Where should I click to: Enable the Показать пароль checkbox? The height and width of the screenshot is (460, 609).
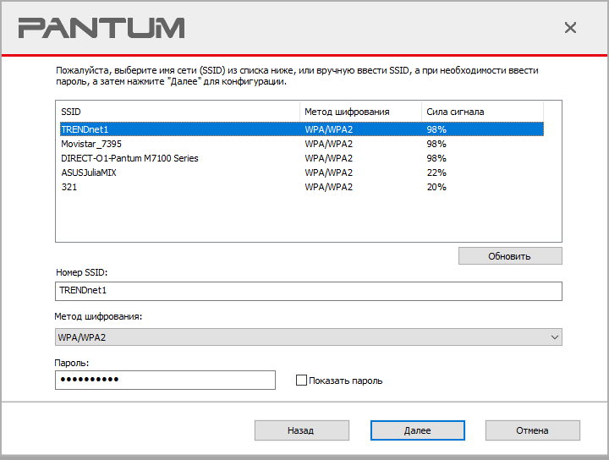click(x=301, y=380)
